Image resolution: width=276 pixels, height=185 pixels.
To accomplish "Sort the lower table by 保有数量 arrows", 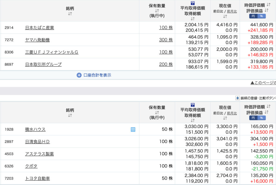I will [x=157, y=113].
